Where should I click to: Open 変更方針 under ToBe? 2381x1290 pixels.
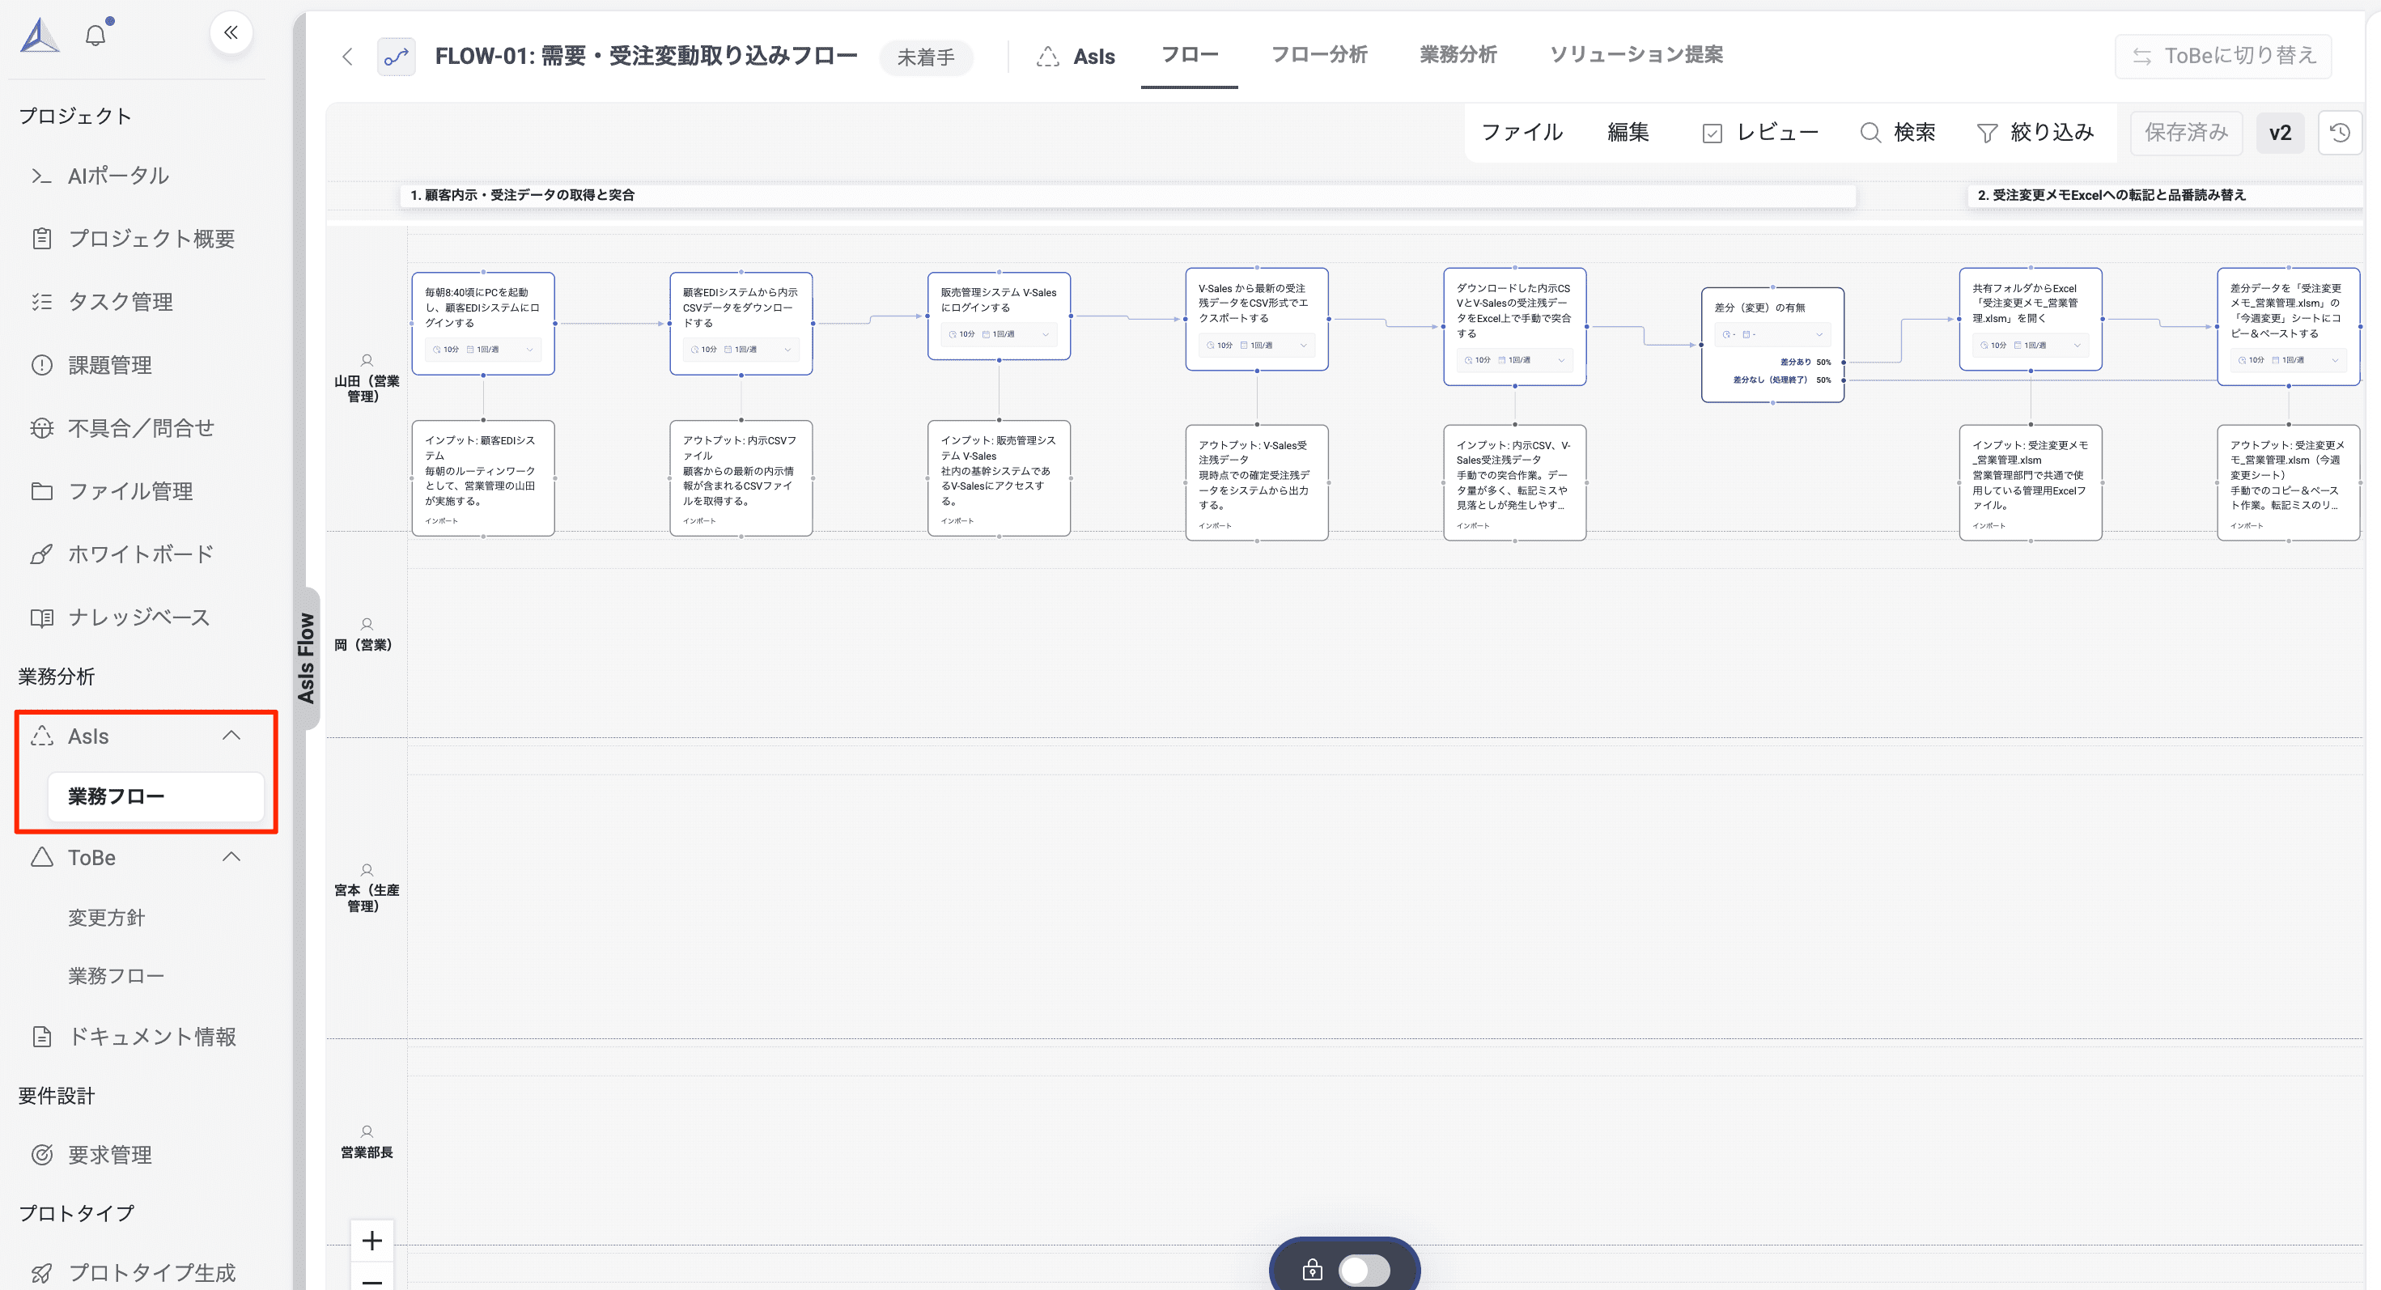pos(106,917)
